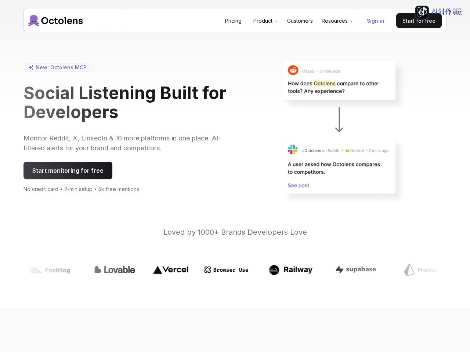The height and width of the screenshot is (352, 470).
Task: Click the Sign in link
Action: 376,21
